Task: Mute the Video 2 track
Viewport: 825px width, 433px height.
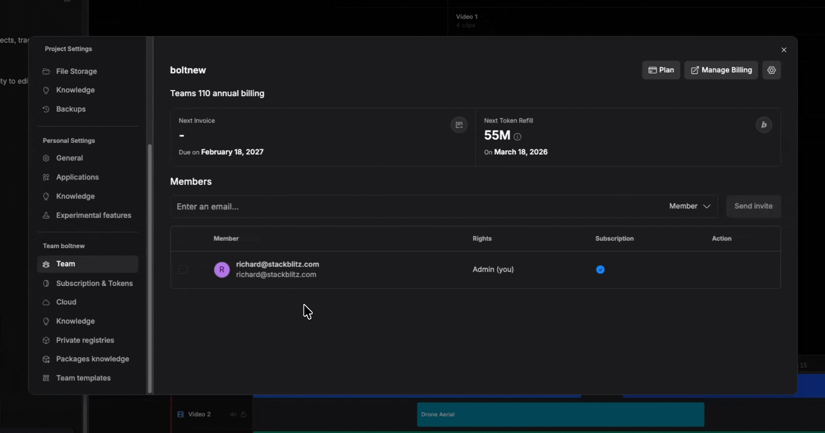Action: 233,414
